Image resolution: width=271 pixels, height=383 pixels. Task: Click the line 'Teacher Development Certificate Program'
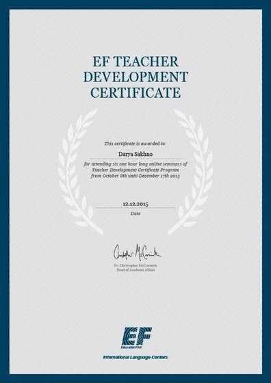(x=135, y=170)
